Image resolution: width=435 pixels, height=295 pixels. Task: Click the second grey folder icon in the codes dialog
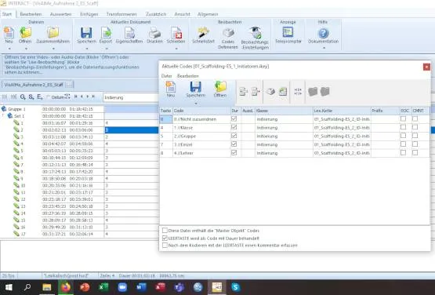pos(324,91)
